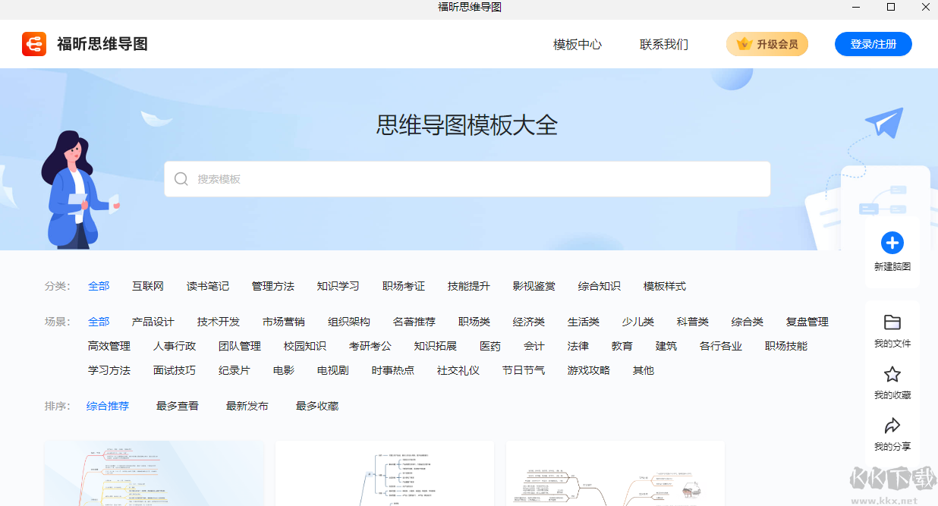Click the 登录/注册 button
The image size is (938, 506).
[x=873, y=44]
